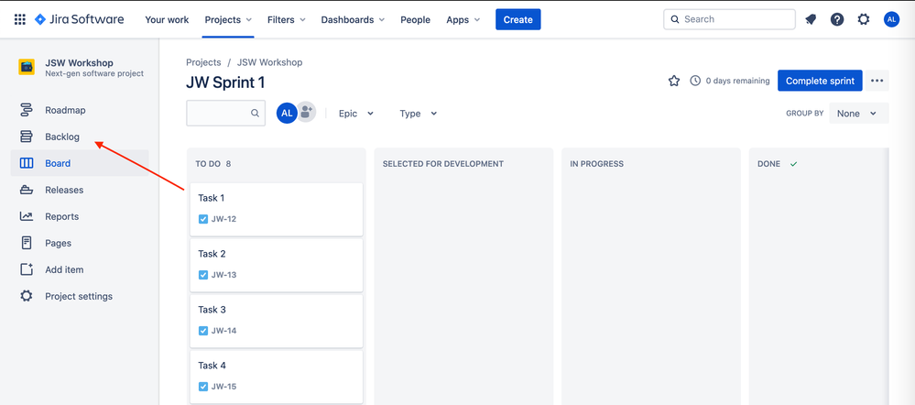Open the notifications bell icon
The image size is (915, 405).
811,19
